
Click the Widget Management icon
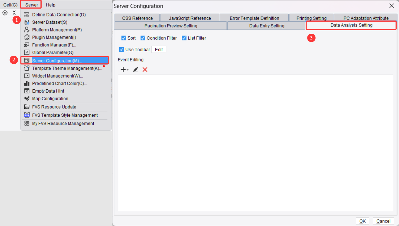pos(27,76)
